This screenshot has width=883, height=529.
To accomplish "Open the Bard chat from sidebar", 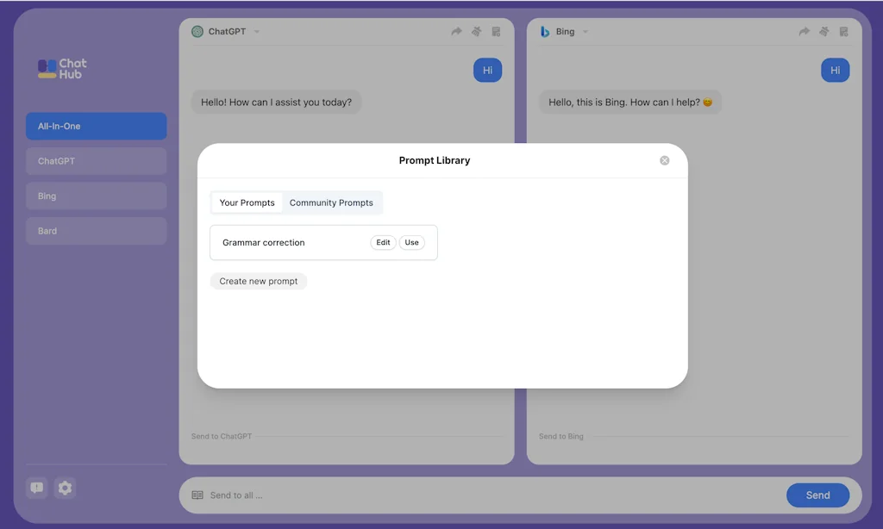I will click(x=96, y=231).
